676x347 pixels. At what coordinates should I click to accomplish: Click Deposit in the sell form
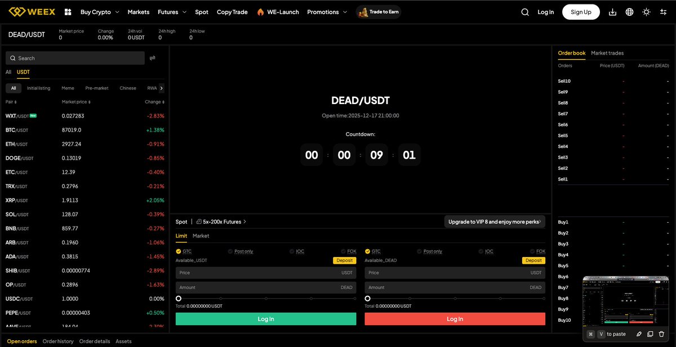coord(533,260)
